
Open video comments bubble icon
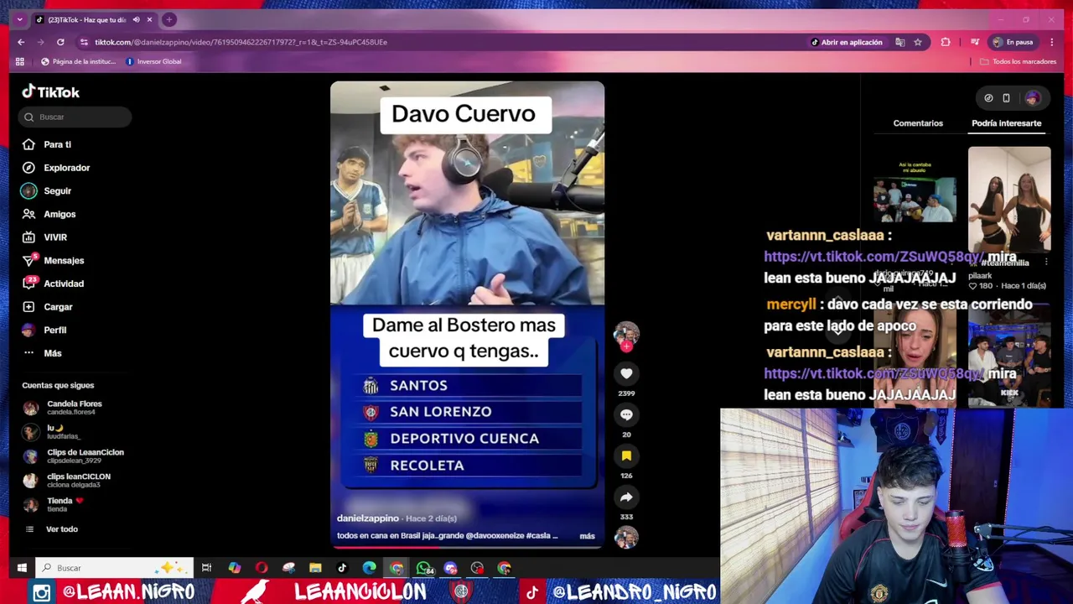coord(626,414)
